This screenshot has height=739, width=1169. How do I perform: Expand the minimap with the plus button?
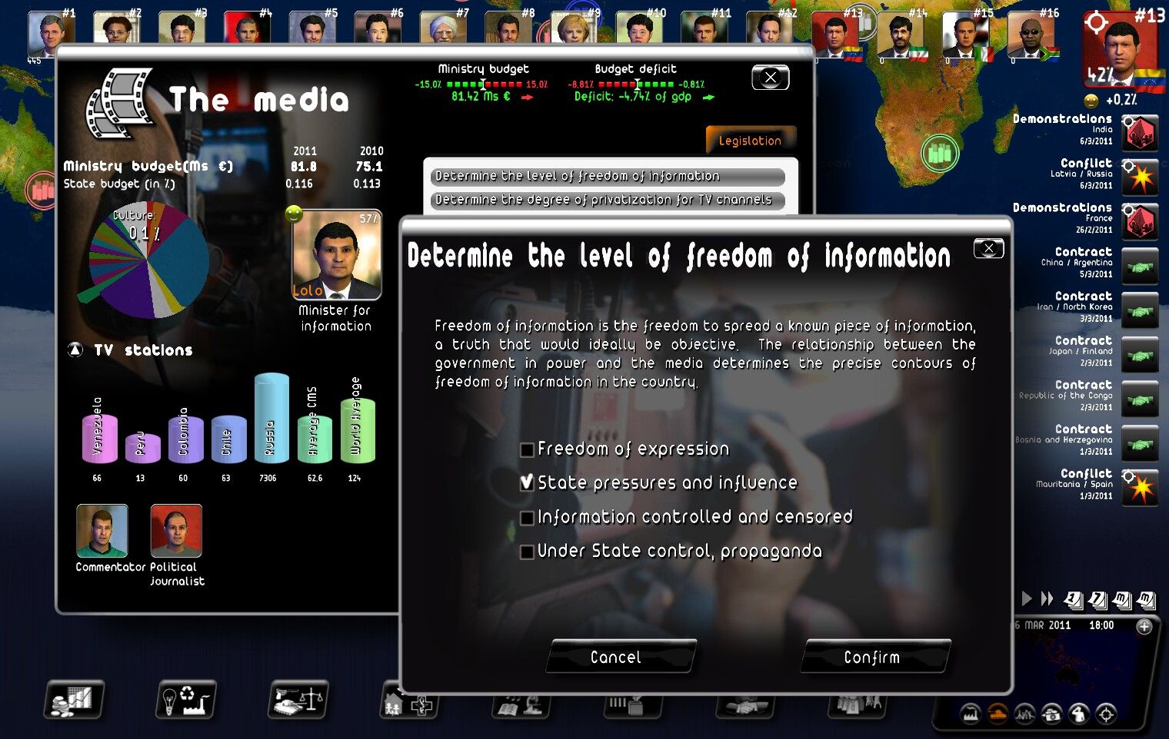click(x=1144, y=626)
